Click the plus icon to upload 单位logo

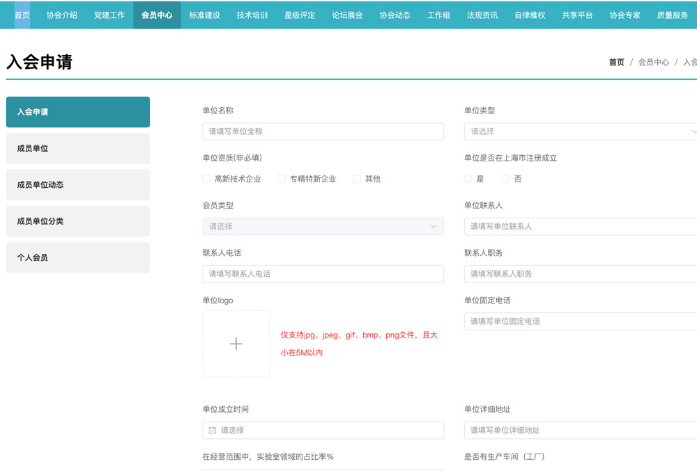[x=236, y=344]
